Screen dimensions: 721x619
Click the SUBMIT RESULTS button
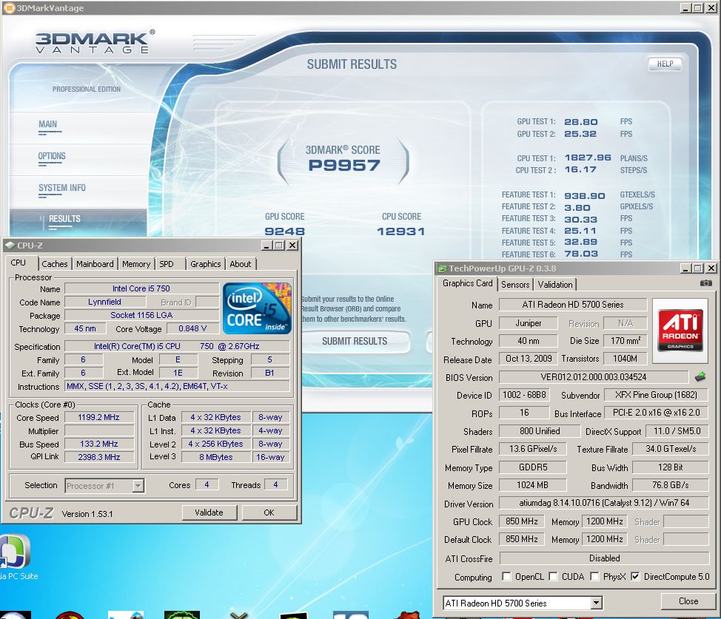pyautogui.click(x=355, y=342)
